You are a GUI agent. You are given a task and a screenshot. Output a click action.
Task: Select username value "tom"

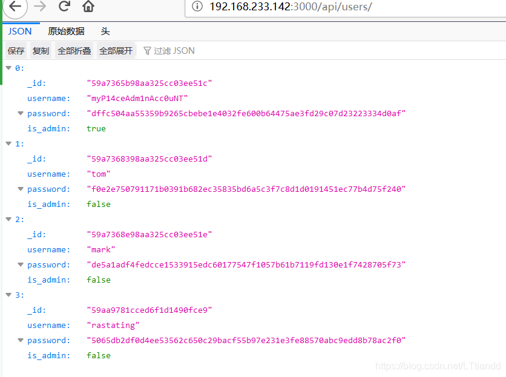pos(99,174)
